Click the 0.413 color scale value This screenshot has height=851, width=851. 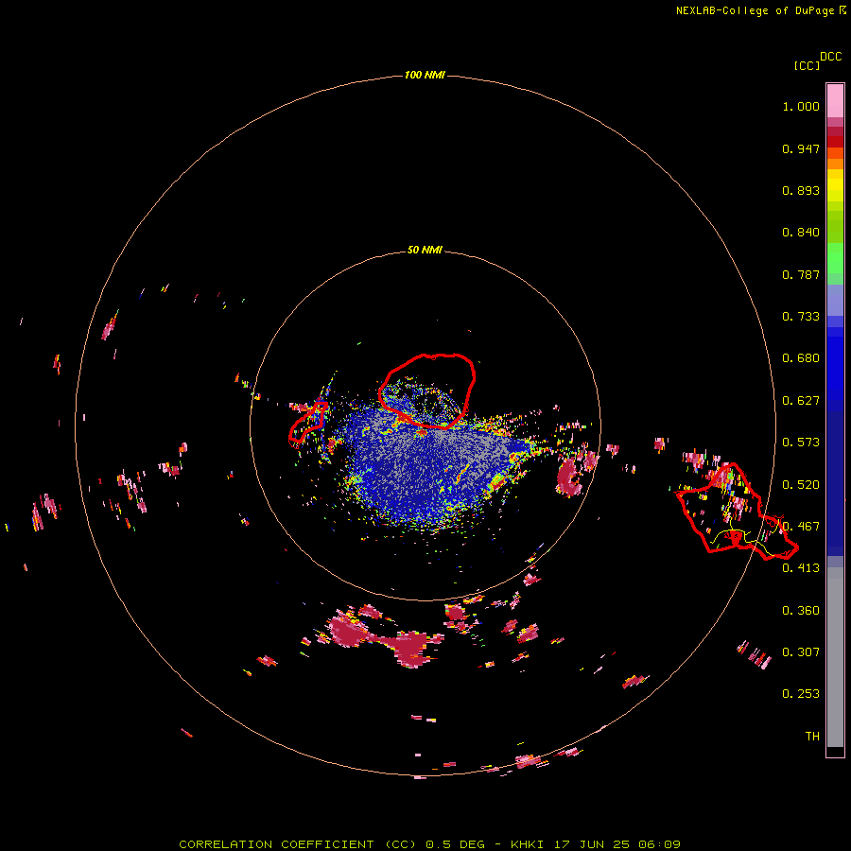(x=801, y=568)
